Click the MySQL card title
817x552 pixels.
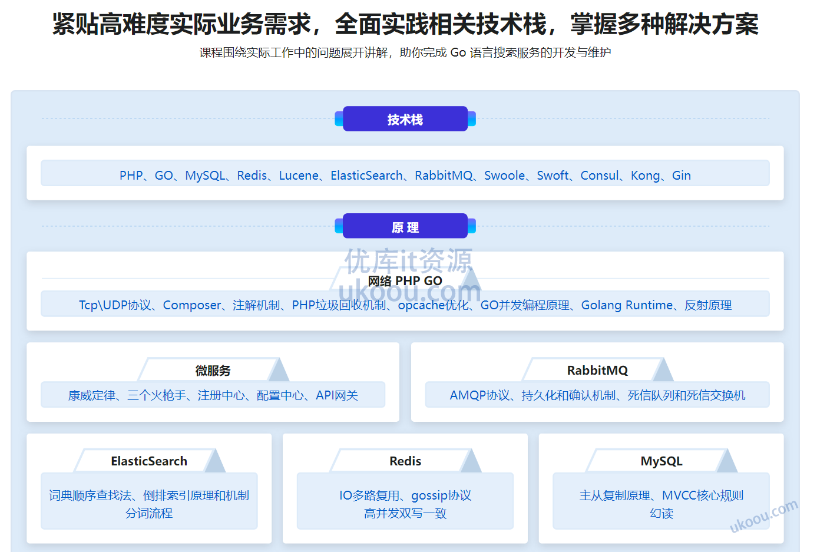pyautogui.click(x=661, y=461)
